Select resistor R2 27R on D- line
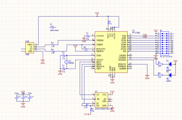Viewport: 182px width, 120px height. pyautogui.click(x=53, y=45)
